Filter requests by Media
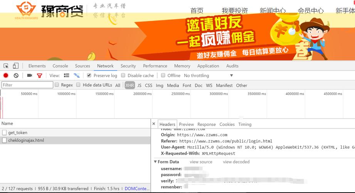 [173, 85]
